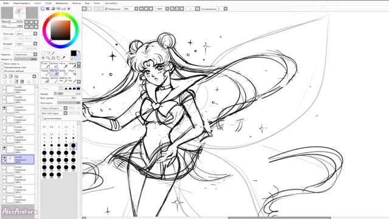This screenshot has width=389, height=219.
Task: Select the Zoom magnifier tool
Action: [x=48, y=58]
